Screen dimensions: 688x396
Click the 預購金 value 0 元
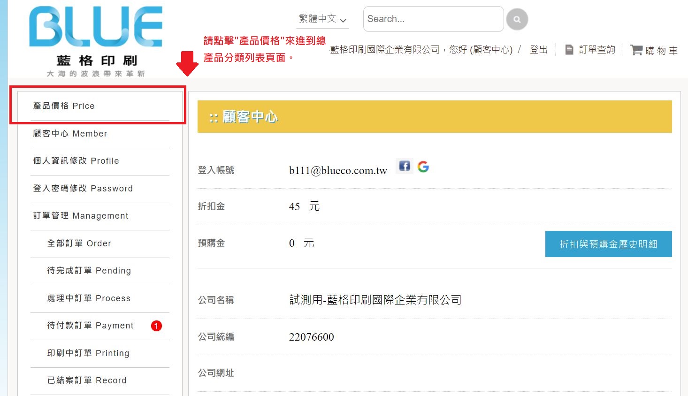point(301,243)
